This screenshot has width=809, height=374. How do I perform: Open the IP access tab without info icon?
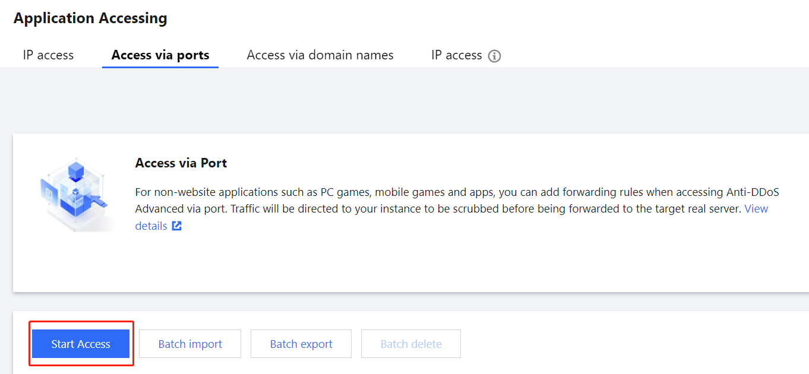[x=48, y=55]
